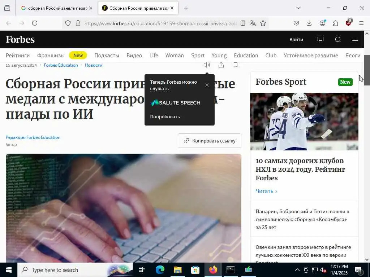The height and width of the screenshot is (277, 370).
Task: Close the Forbes article tab
Action: (x=172, y=8)
